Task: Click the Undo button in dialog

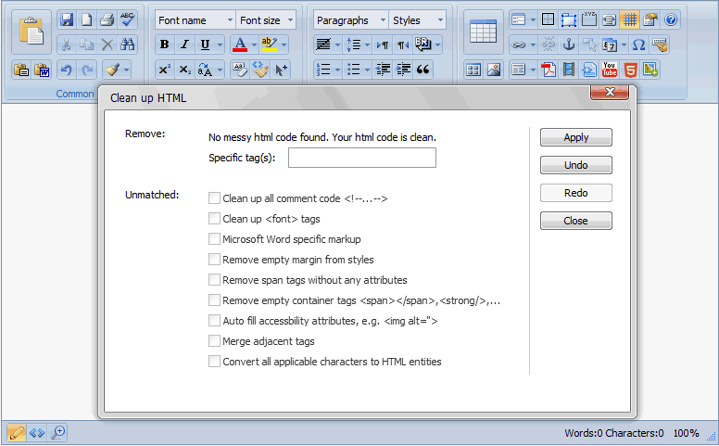Action: click(x=576, y=165)
